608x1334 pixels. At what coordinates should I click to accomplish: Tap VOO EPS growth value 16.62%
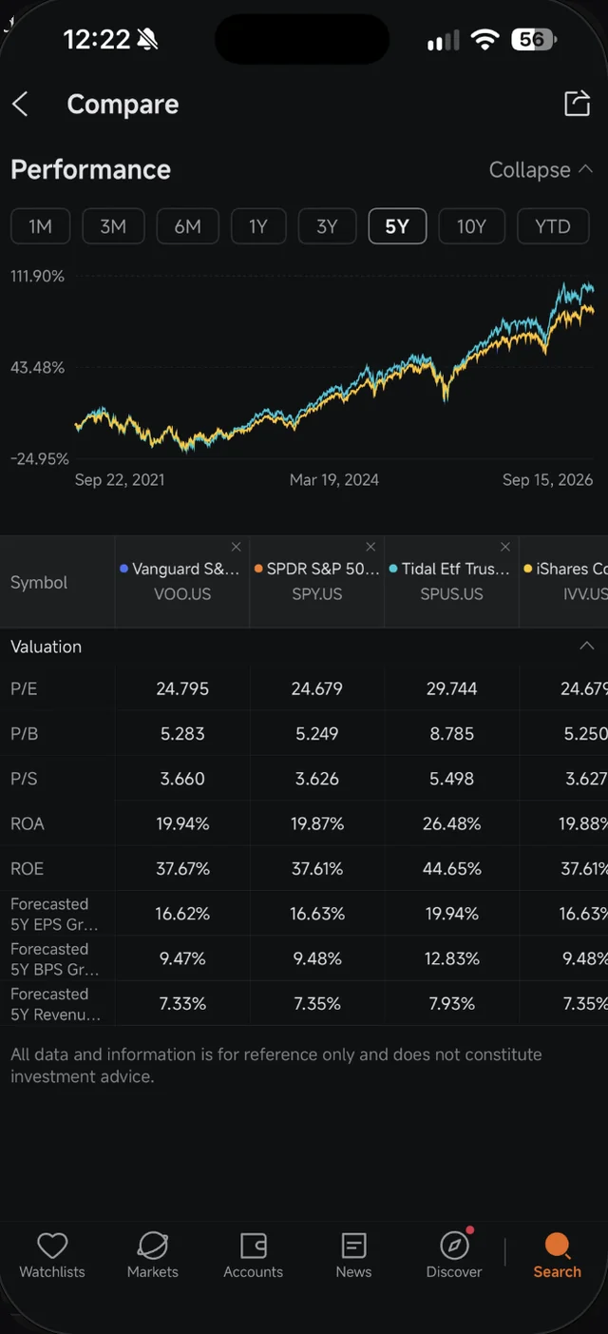point(182,914)
